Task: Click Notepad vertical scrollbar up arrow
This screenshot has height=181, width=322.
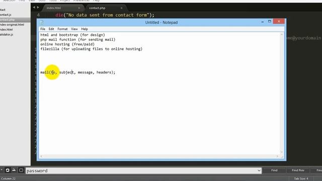Action: click(282, 35)
